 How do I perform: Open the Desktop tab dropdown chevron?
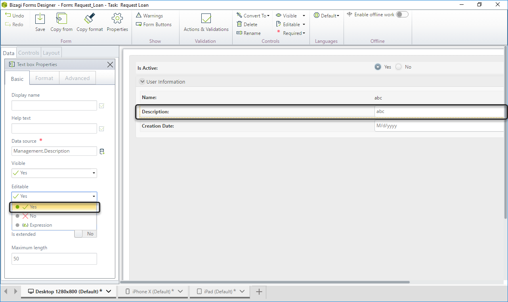pos(109,291)
